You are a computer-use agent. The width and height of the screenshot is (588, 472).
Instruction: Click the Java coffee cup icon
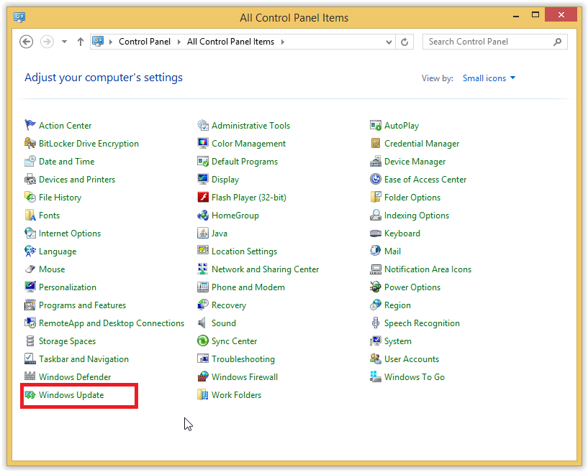pyautogui.click(x=203, y=233)
